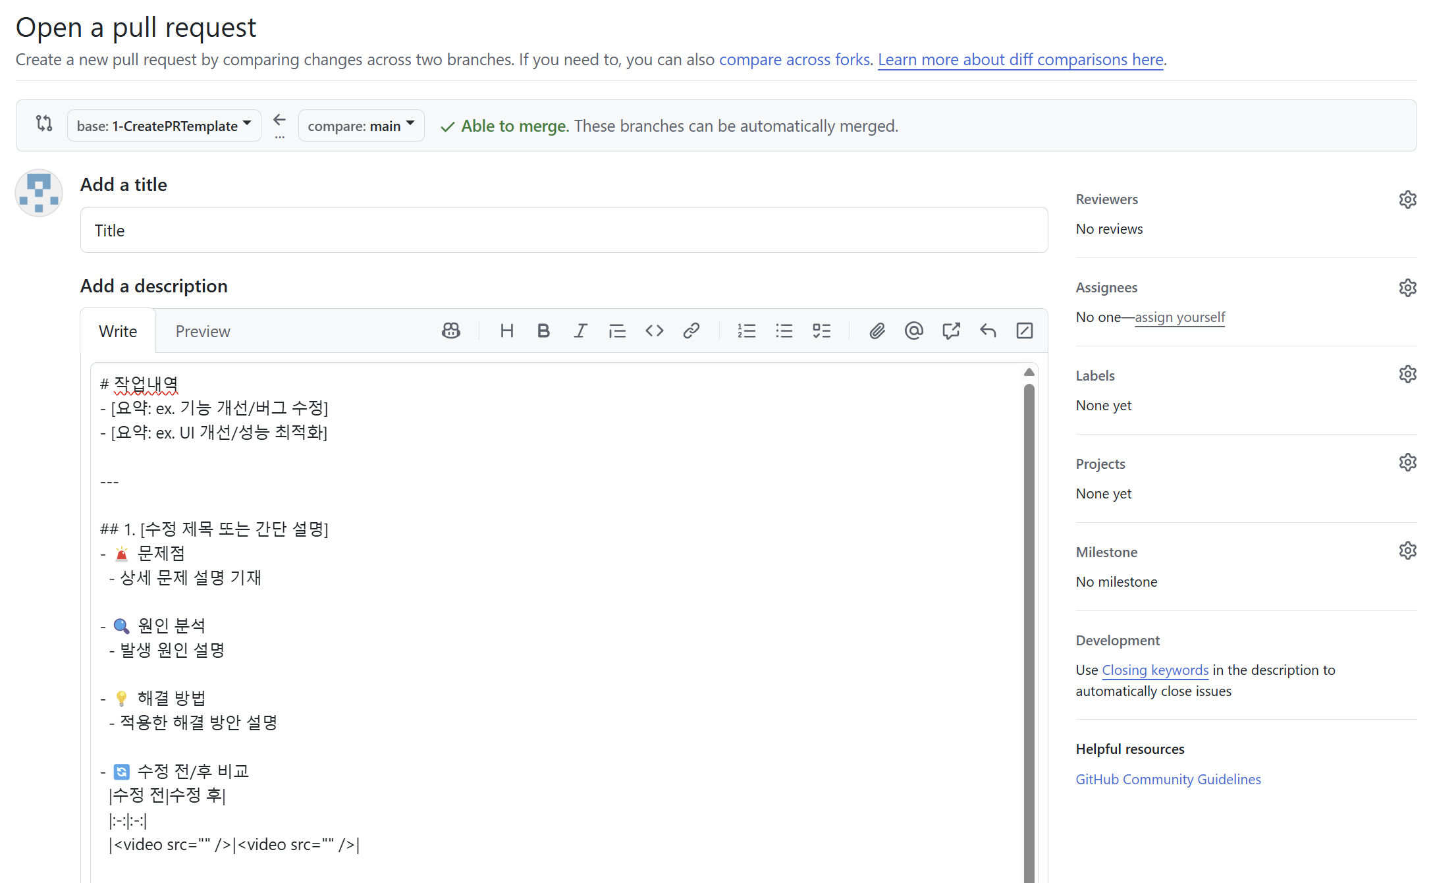Add a task list to description
The image size is (1433, 883).
pos(821,331)
